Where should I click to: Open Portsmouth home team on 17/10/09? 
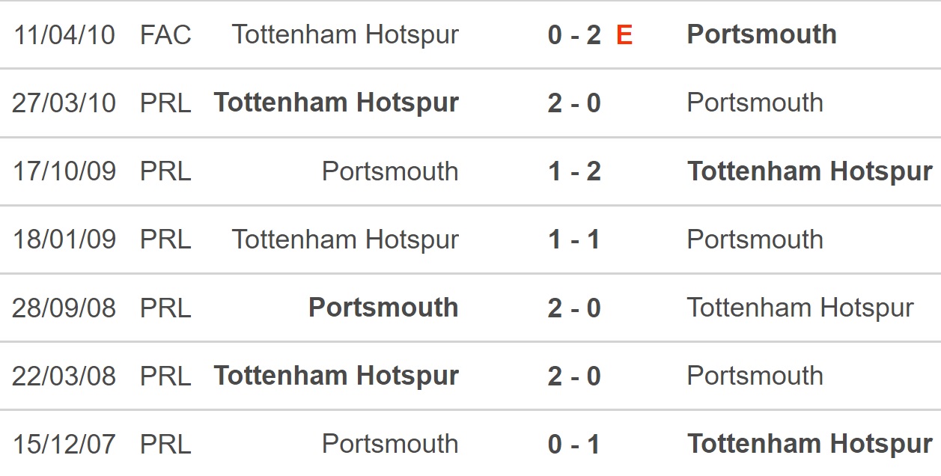[x=390, y=171]
